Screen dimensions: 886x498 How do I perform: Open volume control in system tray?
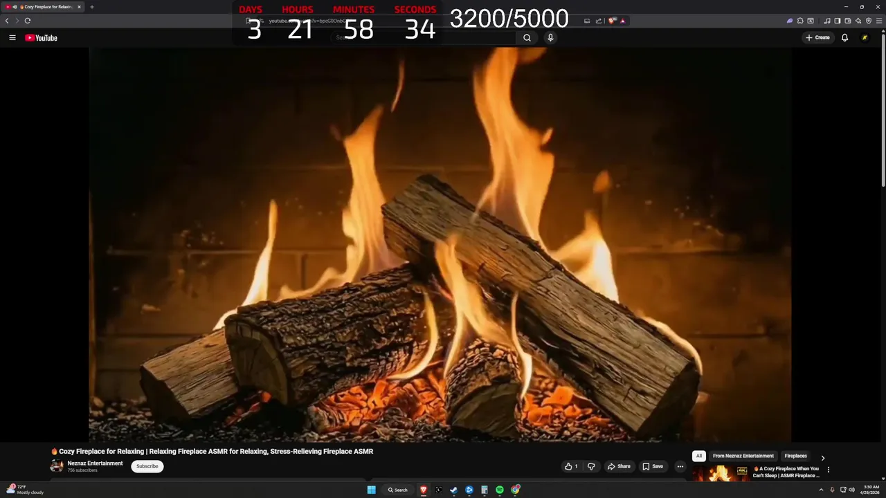[851, 490]
